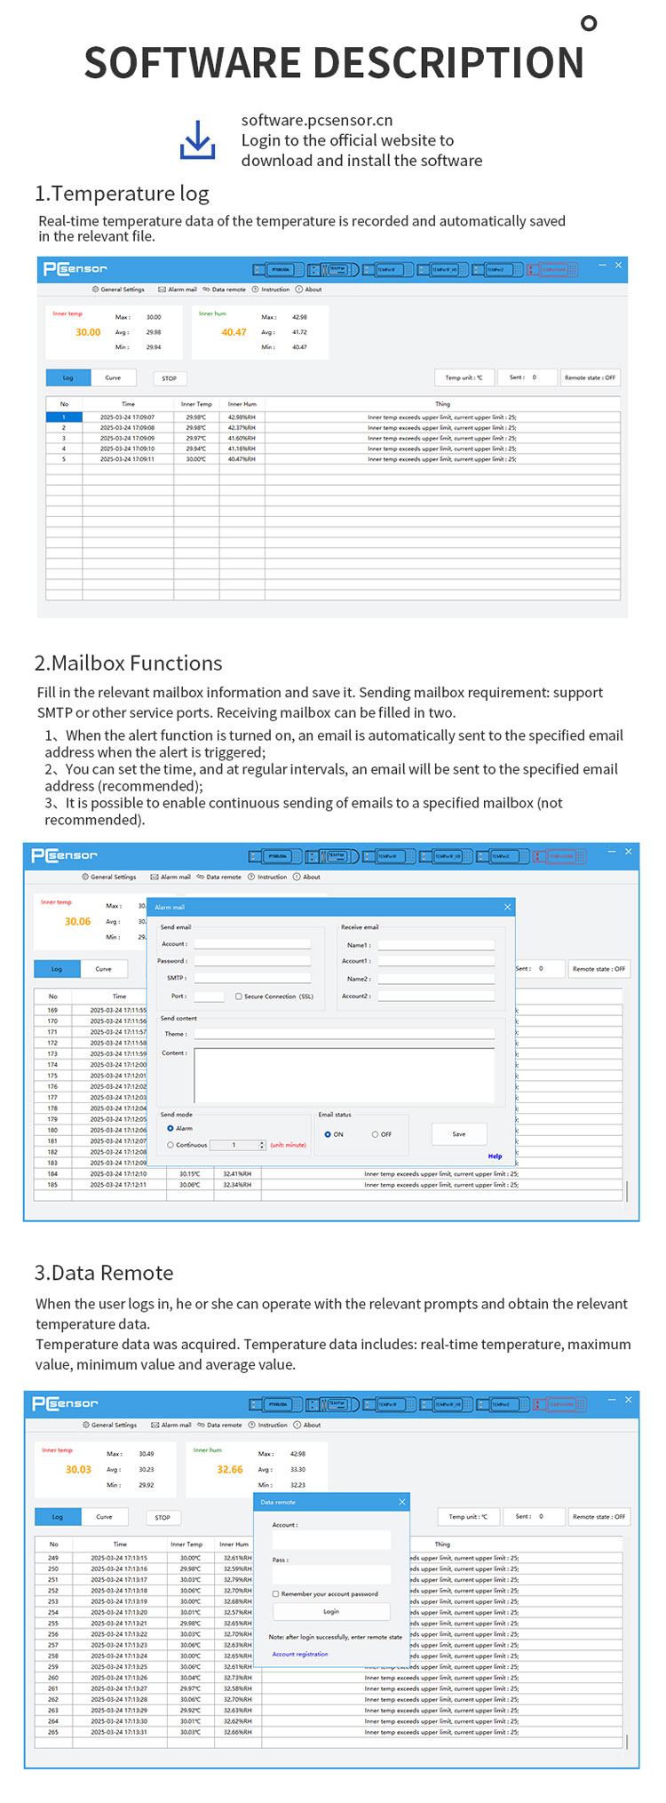This screenshot has height=1803, width=666.
Task: Click Temp unit ℃ button in Temperature log window
Action: point(464,377)
